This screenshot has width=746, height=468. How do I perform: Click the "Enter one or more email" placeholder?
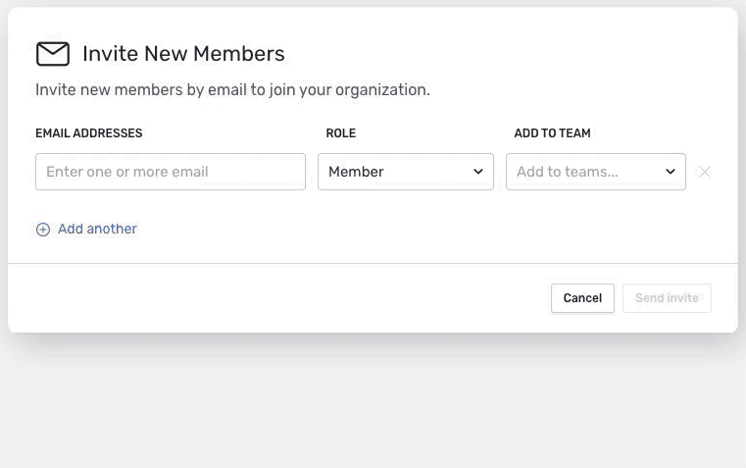[127, 172]
